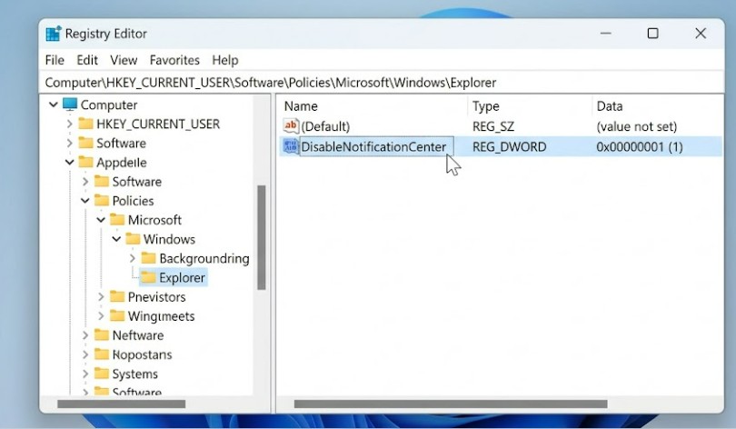Image resolution: width=736 pixels, height=429 pixels.
Task: Collapse the Appdelle tree node
Action: coord(69,163)
